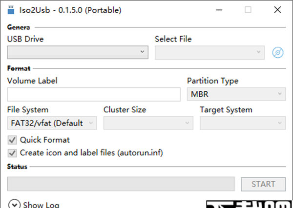Click the 'Target System' label
The height and width of the screenshot is (208, 293).
226,110
